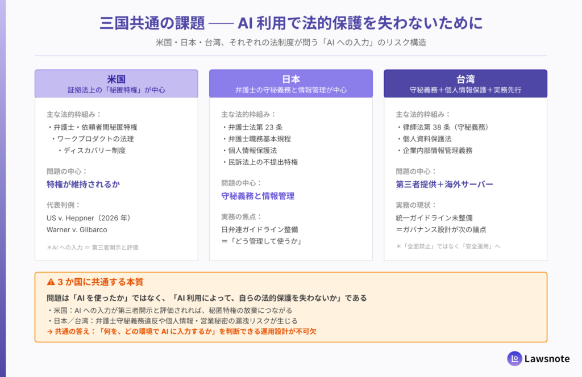Click US v. Heppner（2026 年） case
This screenshot has width=582, height=377.
pyautogui.click(x=89, y=218)
